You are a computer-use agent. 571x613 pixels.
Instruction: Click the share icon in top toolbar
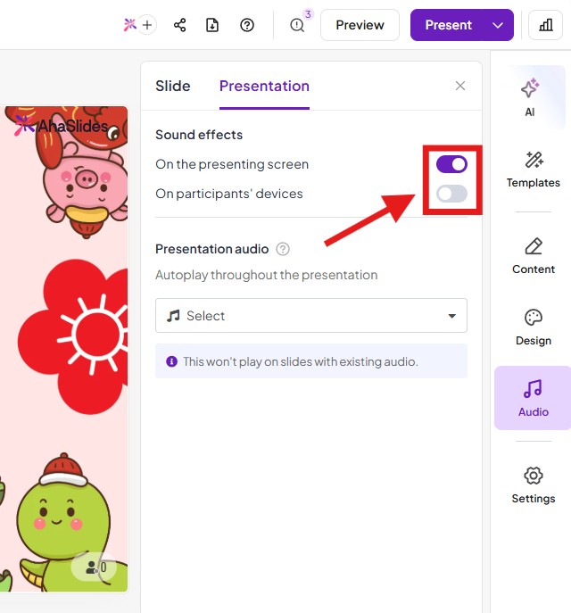pos(180,25)
